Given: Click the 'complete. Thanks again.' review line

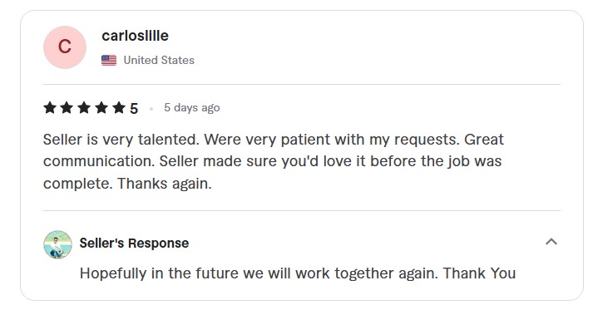Looking at the screenshot, I should [127, 184].
